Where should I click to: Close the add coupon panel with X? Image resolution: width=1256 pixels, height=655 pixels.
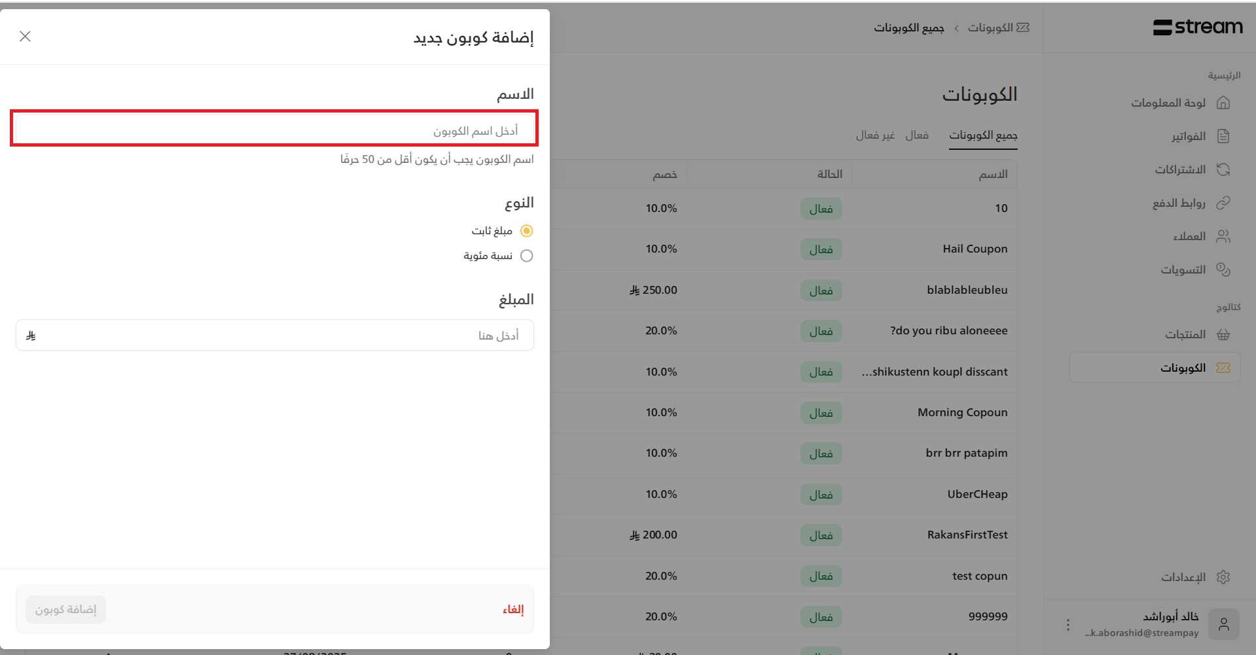point(26,37)
